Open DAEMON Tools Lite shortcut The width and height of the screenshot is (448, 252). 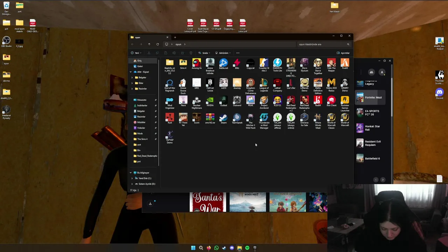[277, 65]
